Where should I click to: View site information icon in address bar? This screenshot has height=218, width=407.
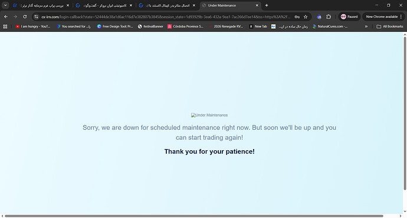pyautogui.click(x=37, y=17)
